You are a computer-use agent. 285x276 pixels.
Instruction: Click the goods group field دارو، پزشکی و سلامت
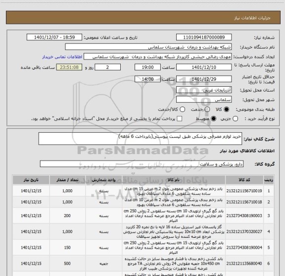[x=142, y=164]
